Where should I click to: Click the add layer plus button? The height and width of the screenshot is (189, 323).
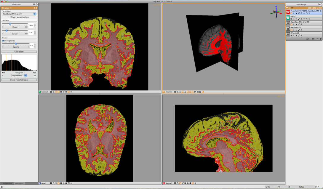321,39
